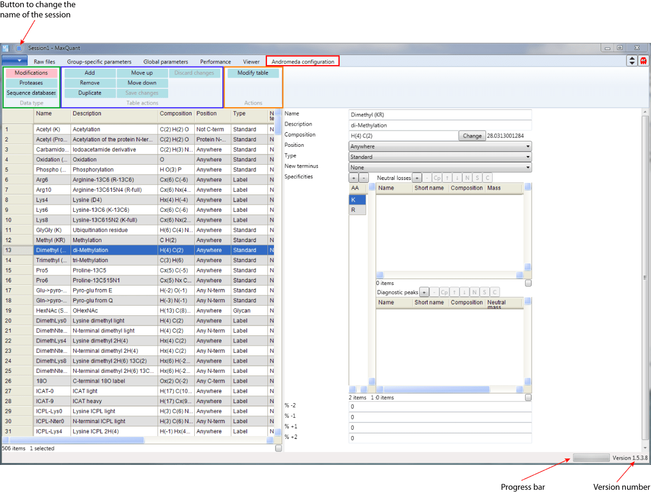
Task: Switch to the Raw files tab
Action: [44, 62]
